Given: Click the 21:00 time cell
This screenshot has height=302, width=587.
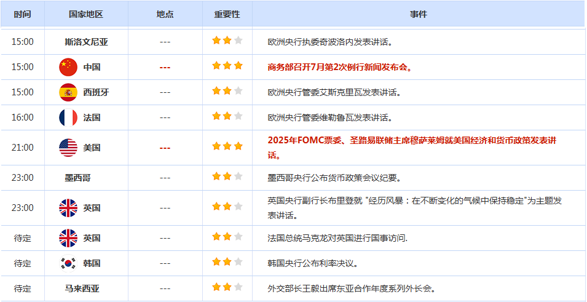Looking at the screenshot, I should click(23, 148).
